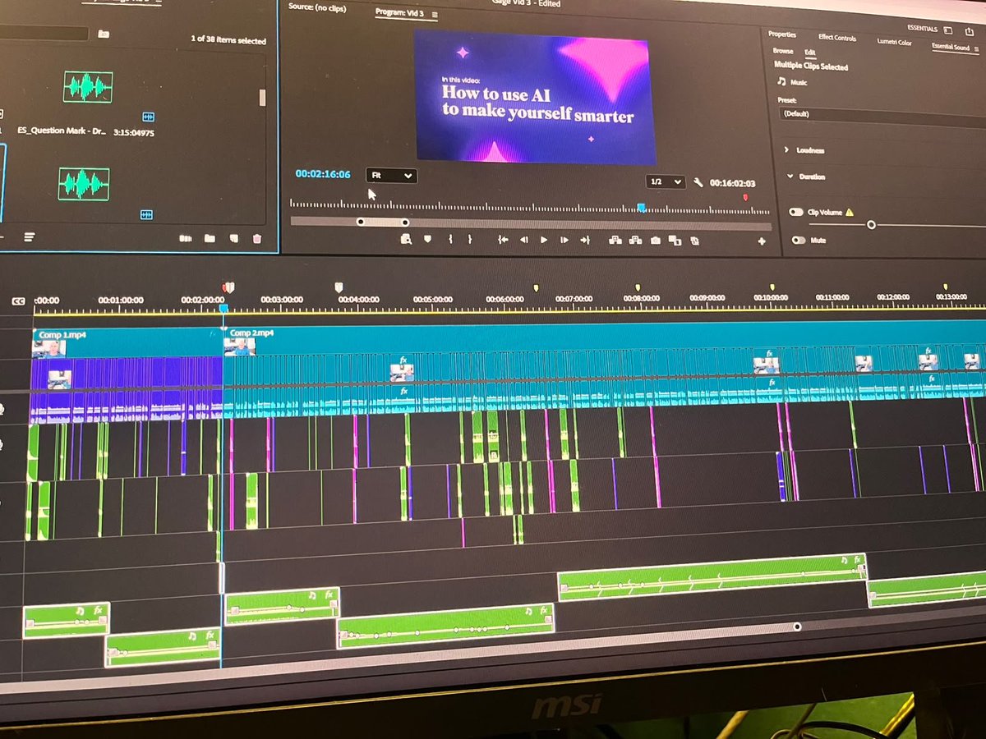This screenshot has width=986, height=739.
Task: Open the 1/2 playback resolution dropdown
Action: click(x=666, y=181)
